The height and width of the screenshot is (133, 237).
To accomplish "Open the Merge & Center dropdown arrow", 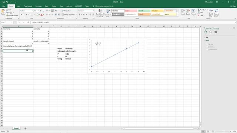I will pyautogui.click(x=76, y=15).
